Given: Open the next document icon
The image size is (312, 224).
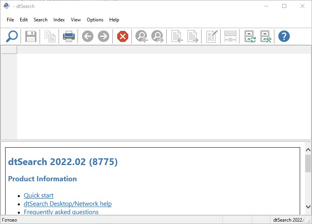Looking at the screenshot, I should (193, 36).
